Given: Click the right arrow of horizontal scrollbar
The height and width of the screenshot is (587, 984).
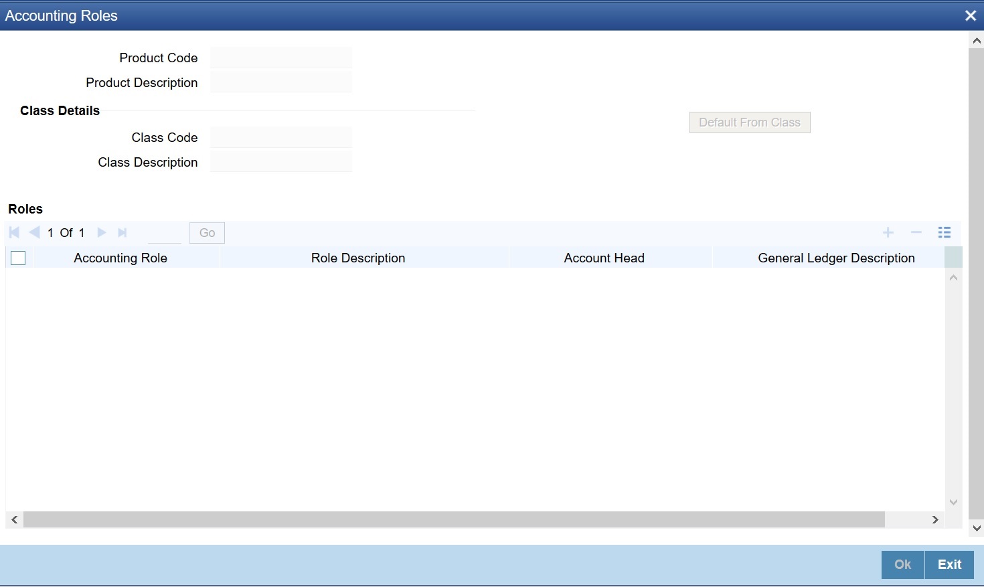Looking at the screenshot, I should click(935, 519).
